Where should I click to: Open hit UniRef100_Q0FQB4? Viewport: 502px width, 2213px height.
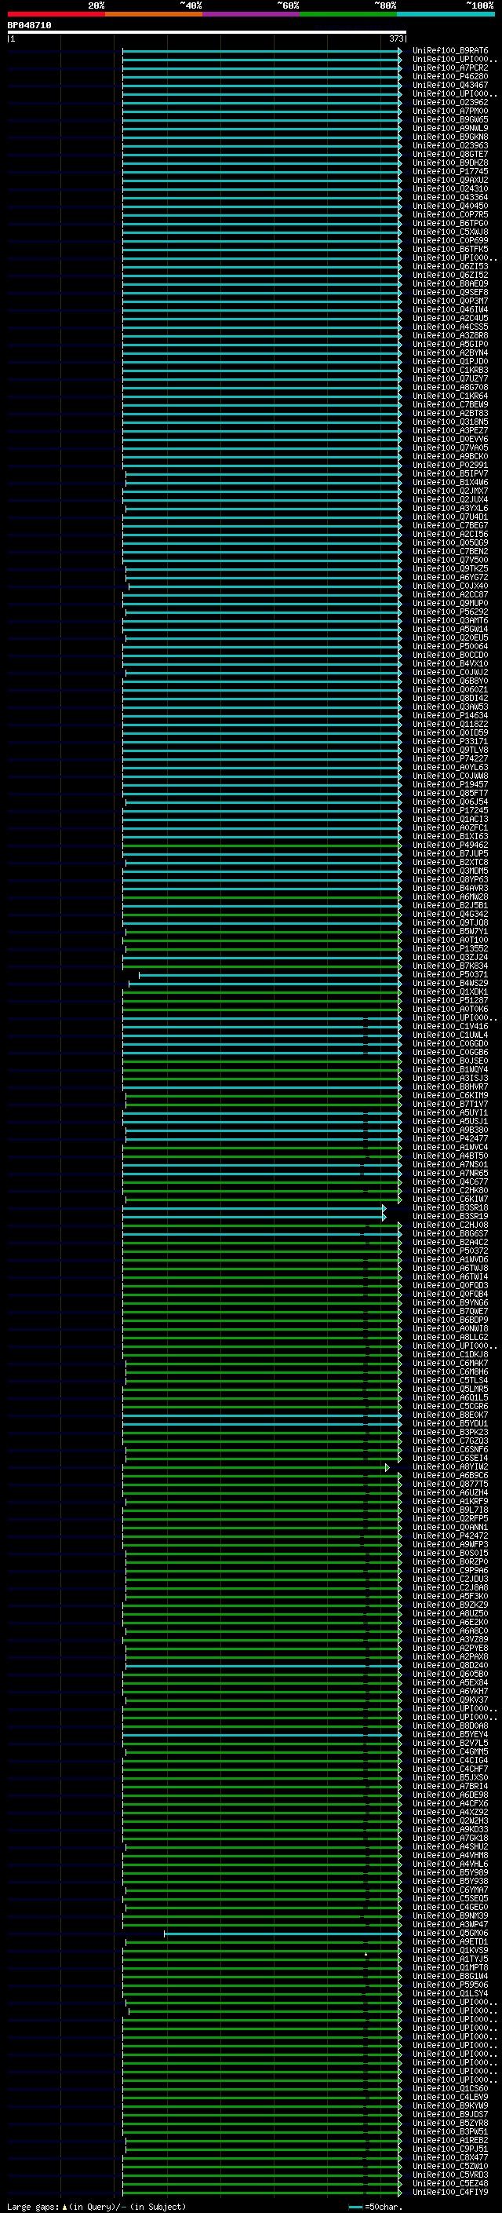click(450, 1295)
